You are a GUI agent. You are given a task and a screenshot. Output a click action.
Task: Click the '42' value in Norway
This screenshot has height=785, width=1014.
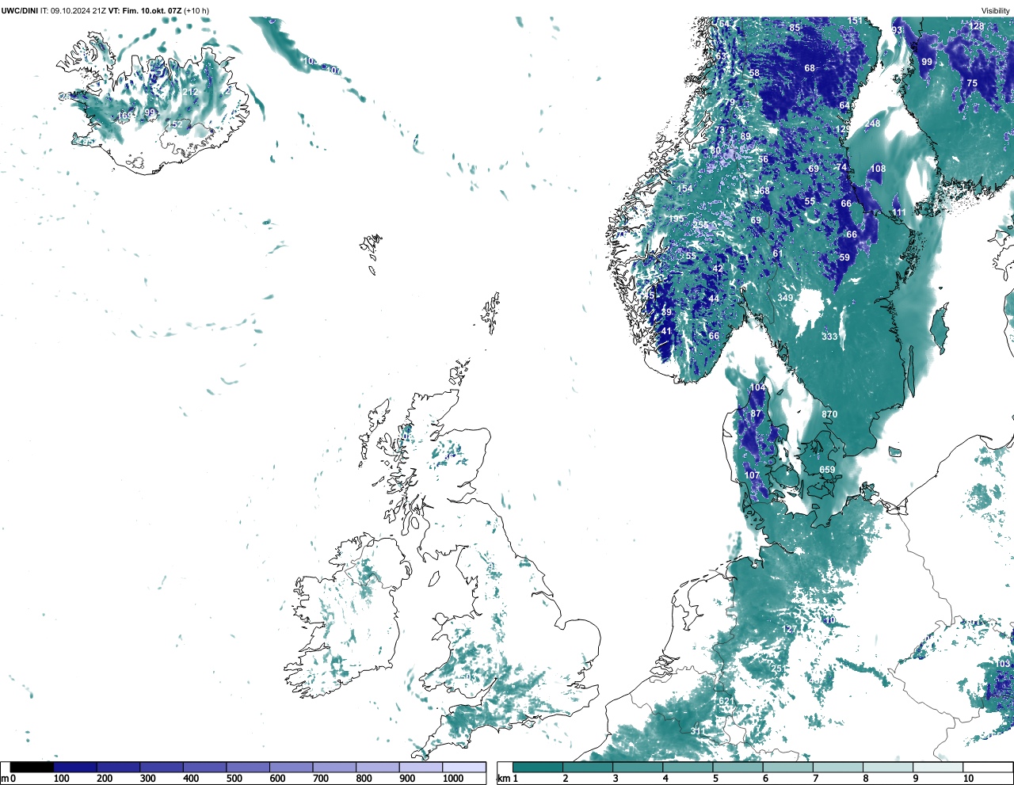coord(718,269)
